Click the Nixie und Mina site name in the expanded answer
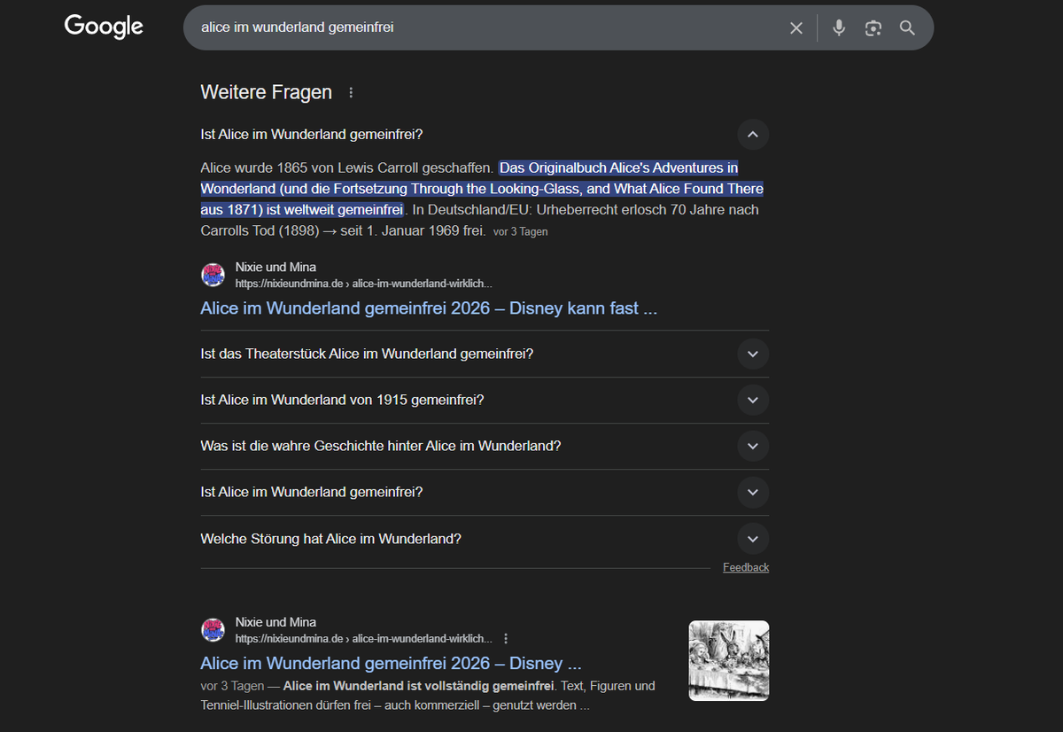This screenshot has height=732, width=1063. click(x=275, y=267)
